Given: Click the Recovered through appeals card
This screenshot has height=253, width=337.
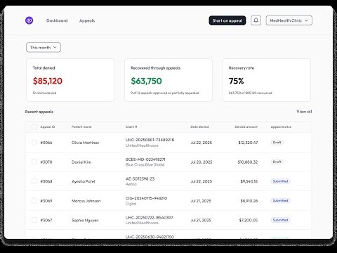Looking at the screenshot, I should (x=168, y=80).
